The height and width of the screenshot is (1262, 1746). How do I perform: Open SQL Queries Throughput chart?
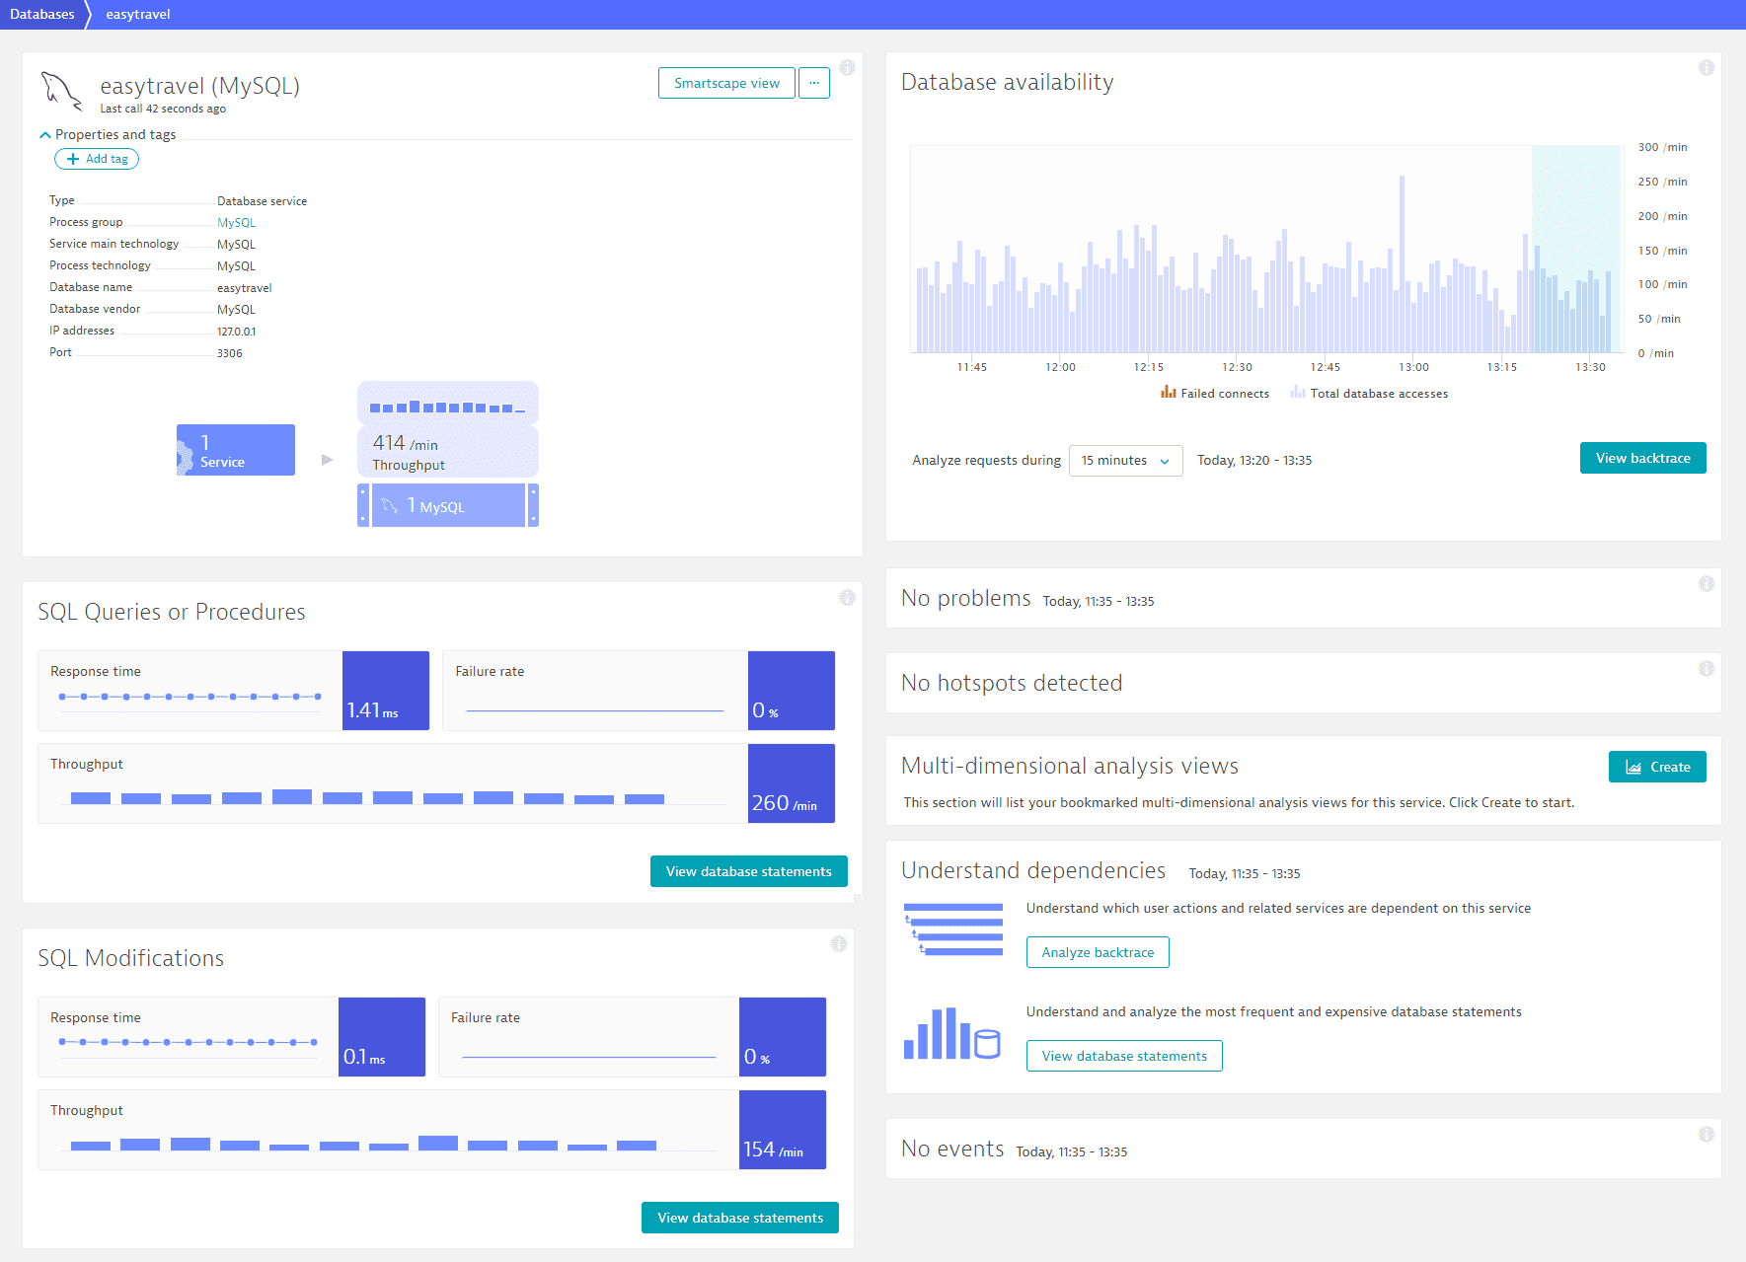[436, 783]
